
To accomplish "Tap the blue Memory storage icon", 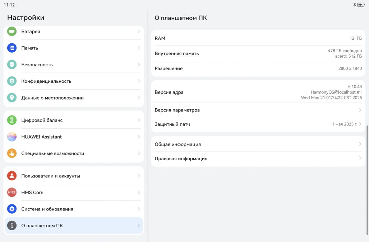I will tap(12, 48).
